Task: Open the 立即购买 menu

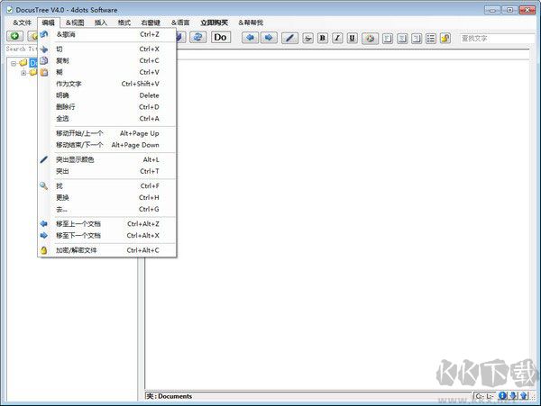Action: [214, 22]
